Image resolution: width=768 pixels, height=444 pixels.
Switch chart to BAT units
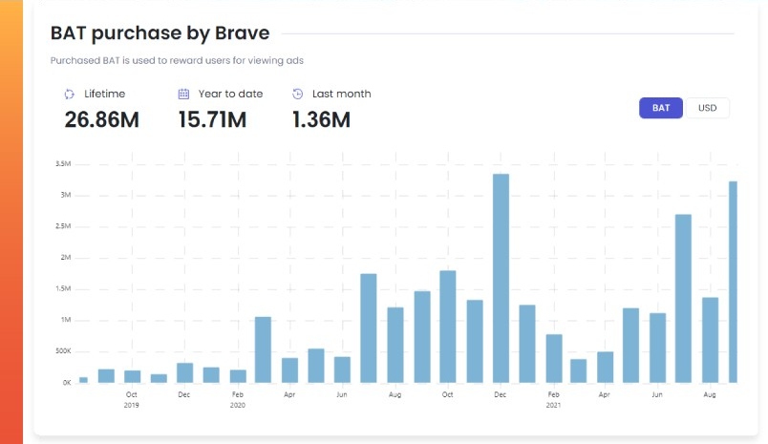(661, 108)
